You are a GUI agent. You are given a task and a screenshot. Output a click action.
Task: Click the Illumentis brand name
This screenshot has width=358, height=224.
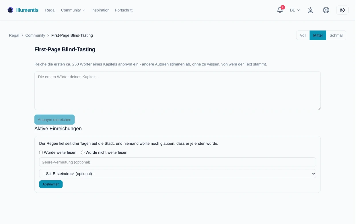tap(27, 10)
